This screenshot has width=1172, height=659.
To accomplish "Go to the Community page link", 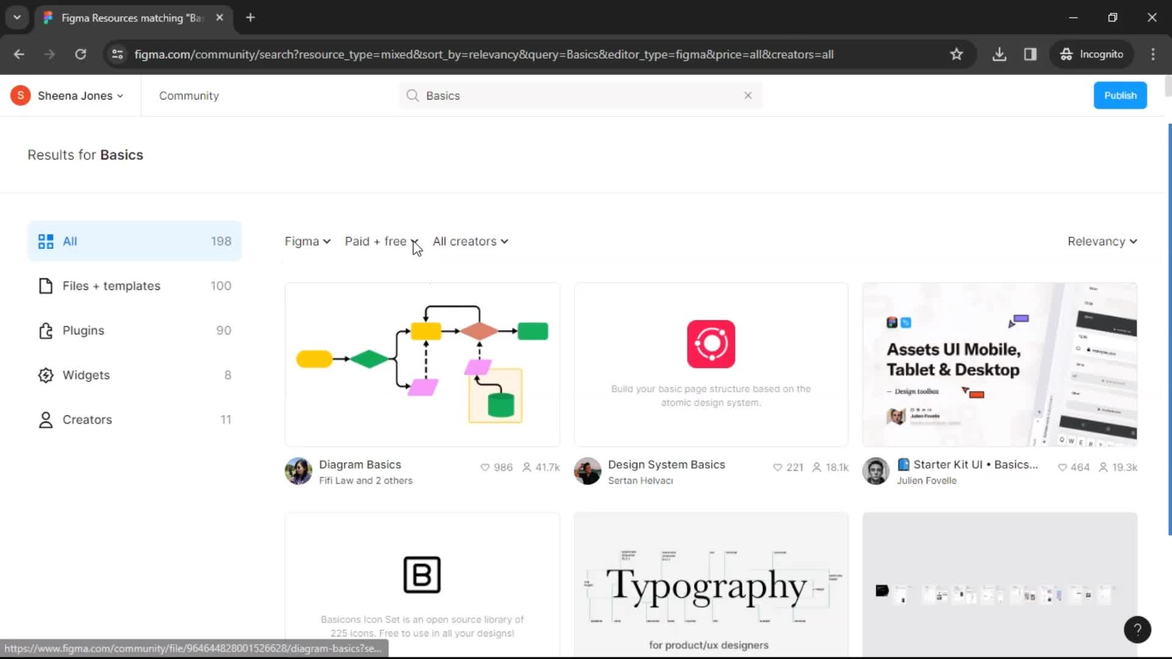I will pos(189,96).
